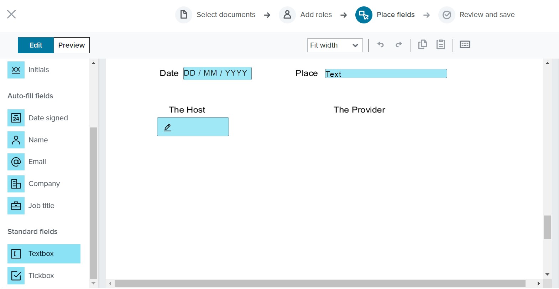Switch to Preview mode
This screenshot has width=559, height=289.
tap(72, 45)
